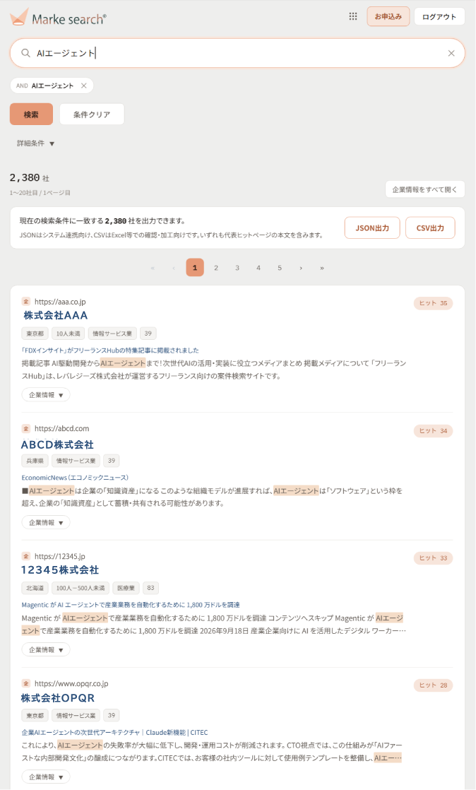
Task: Select page 3 in pagination
Action: (x=237, y=268)
